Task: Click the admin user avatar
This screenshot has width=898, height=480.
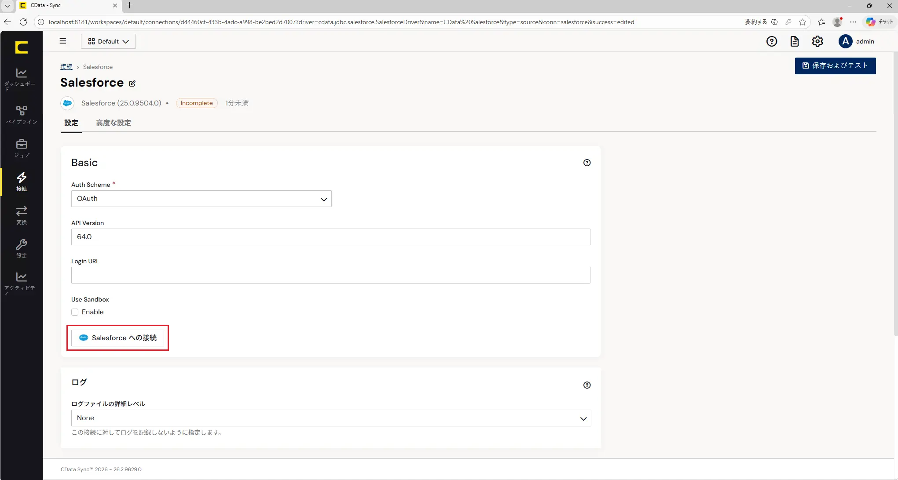Action: (845, 41)
